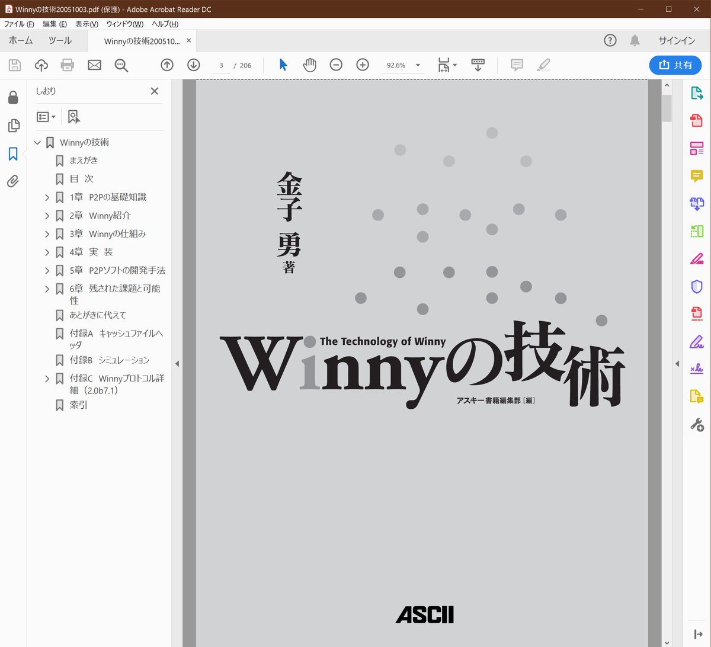This screenshot has height=647, width=711.
Task: Open Edit PDF tool in right pane
Action: point(697,148)
